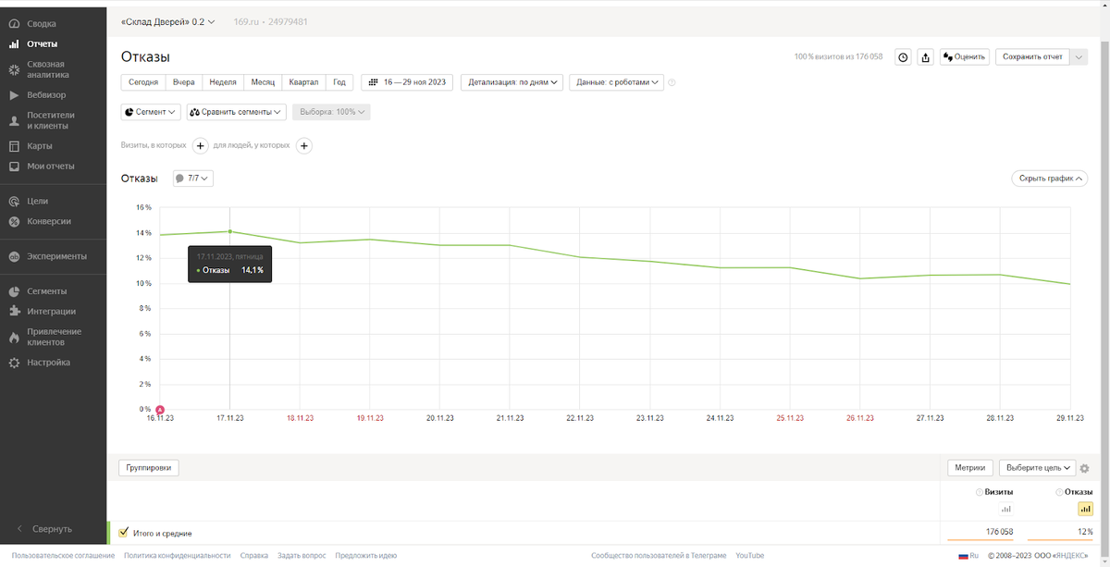This screenshot has width=1110, height=567.
Task: Open Пользовательское соглашение link
Action: (x=63, y=556)
